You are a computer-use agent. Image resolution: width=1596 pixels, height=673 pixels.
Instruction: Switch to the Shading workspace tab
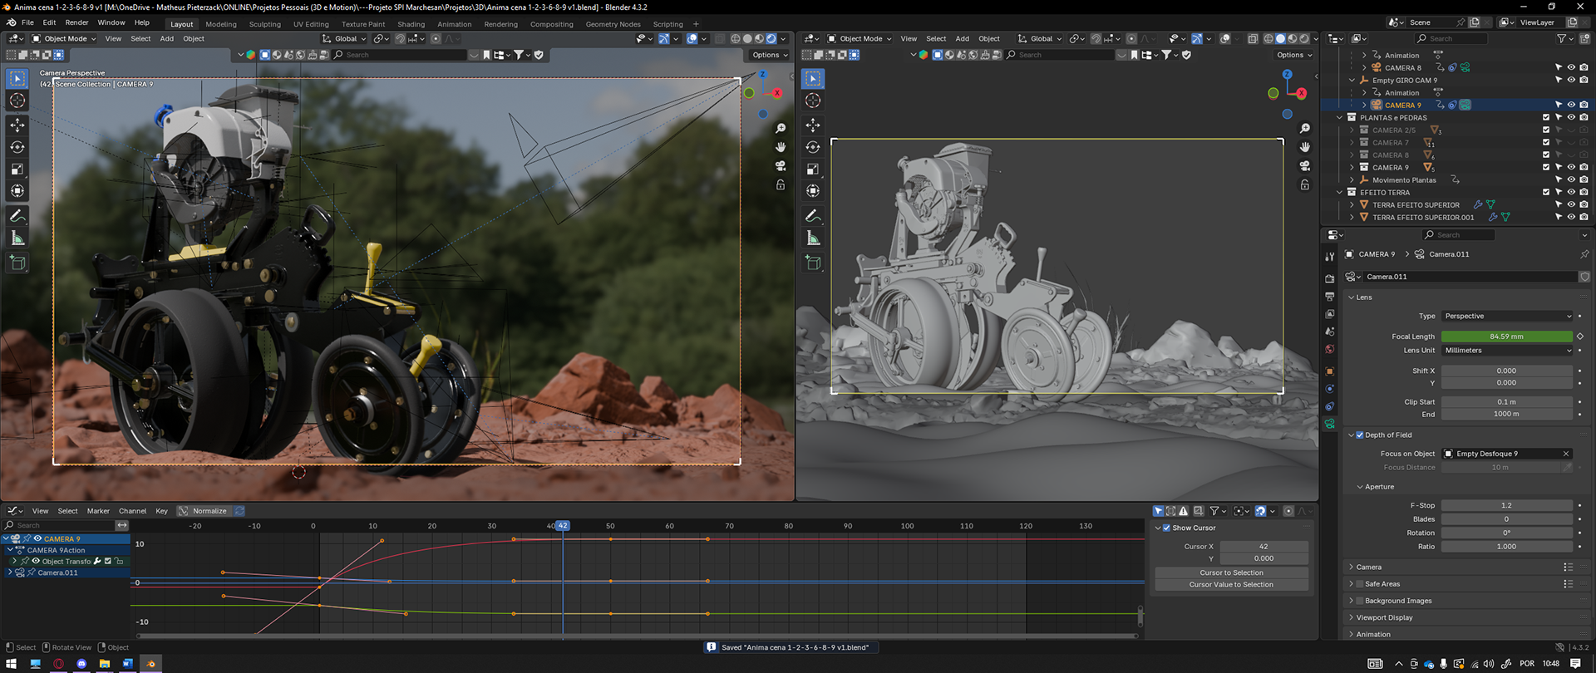[411, 24]
